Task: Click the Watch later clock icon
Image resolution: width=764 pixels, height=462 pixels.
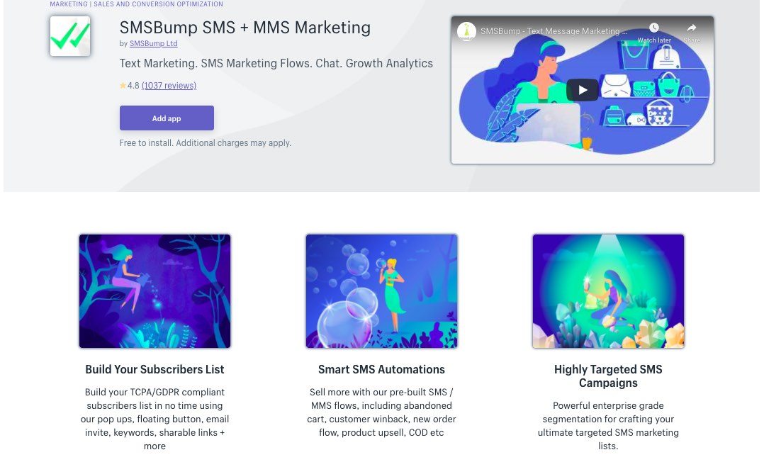Action: point(654,28)
